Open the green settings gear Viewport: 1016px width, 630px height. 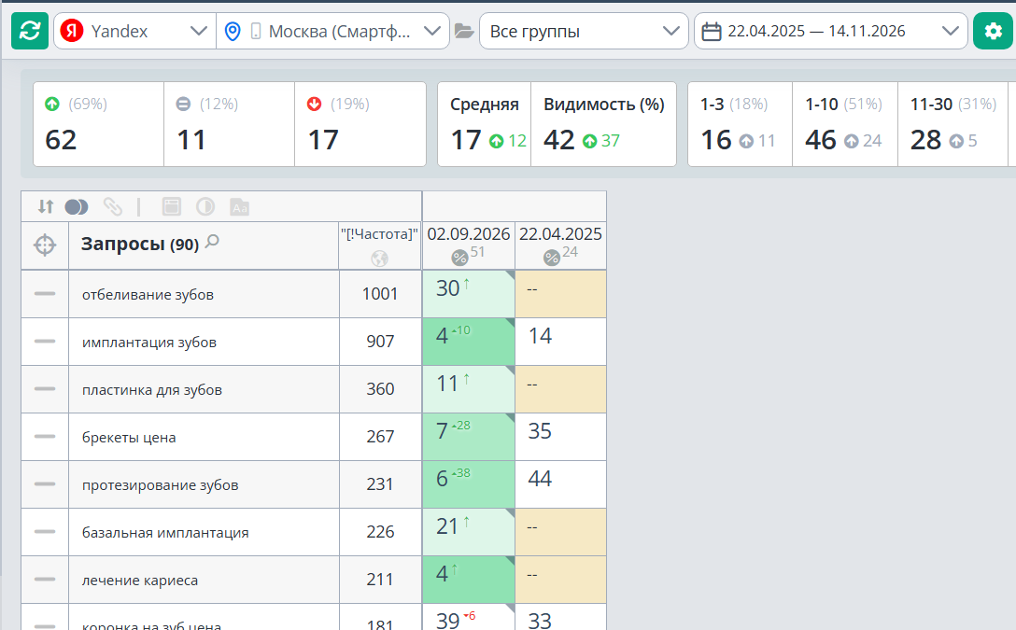point(993,31)
